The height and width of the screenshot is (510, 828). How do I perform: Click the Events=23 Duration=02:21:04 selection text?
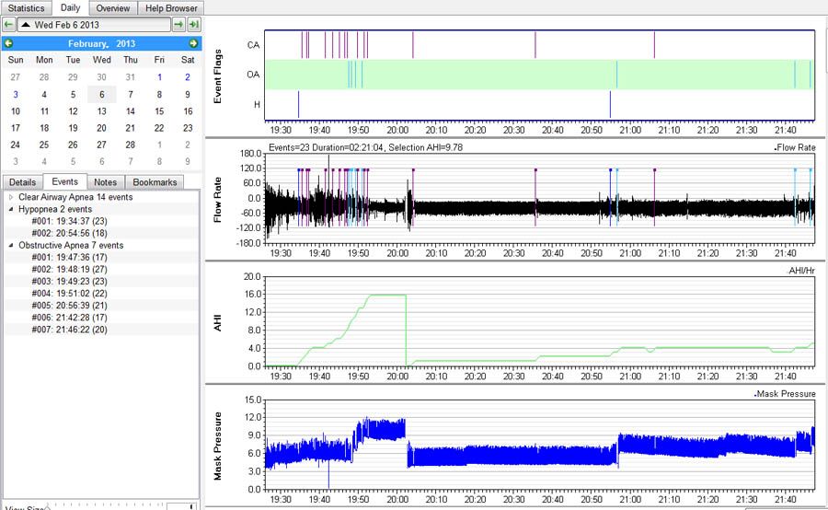pyautogui.click(x=365, y=147)
